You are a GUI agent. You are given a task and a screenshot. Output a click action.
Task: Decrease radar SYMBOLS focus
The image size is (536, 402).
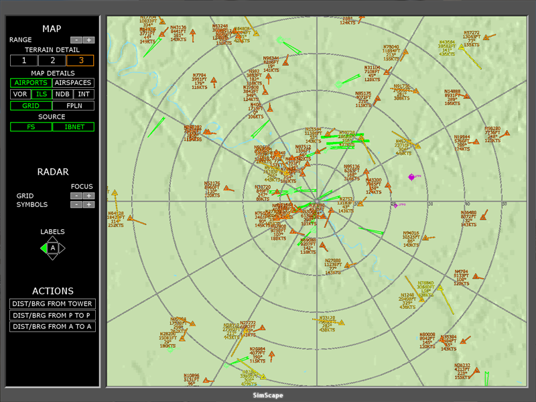[76, 204]
